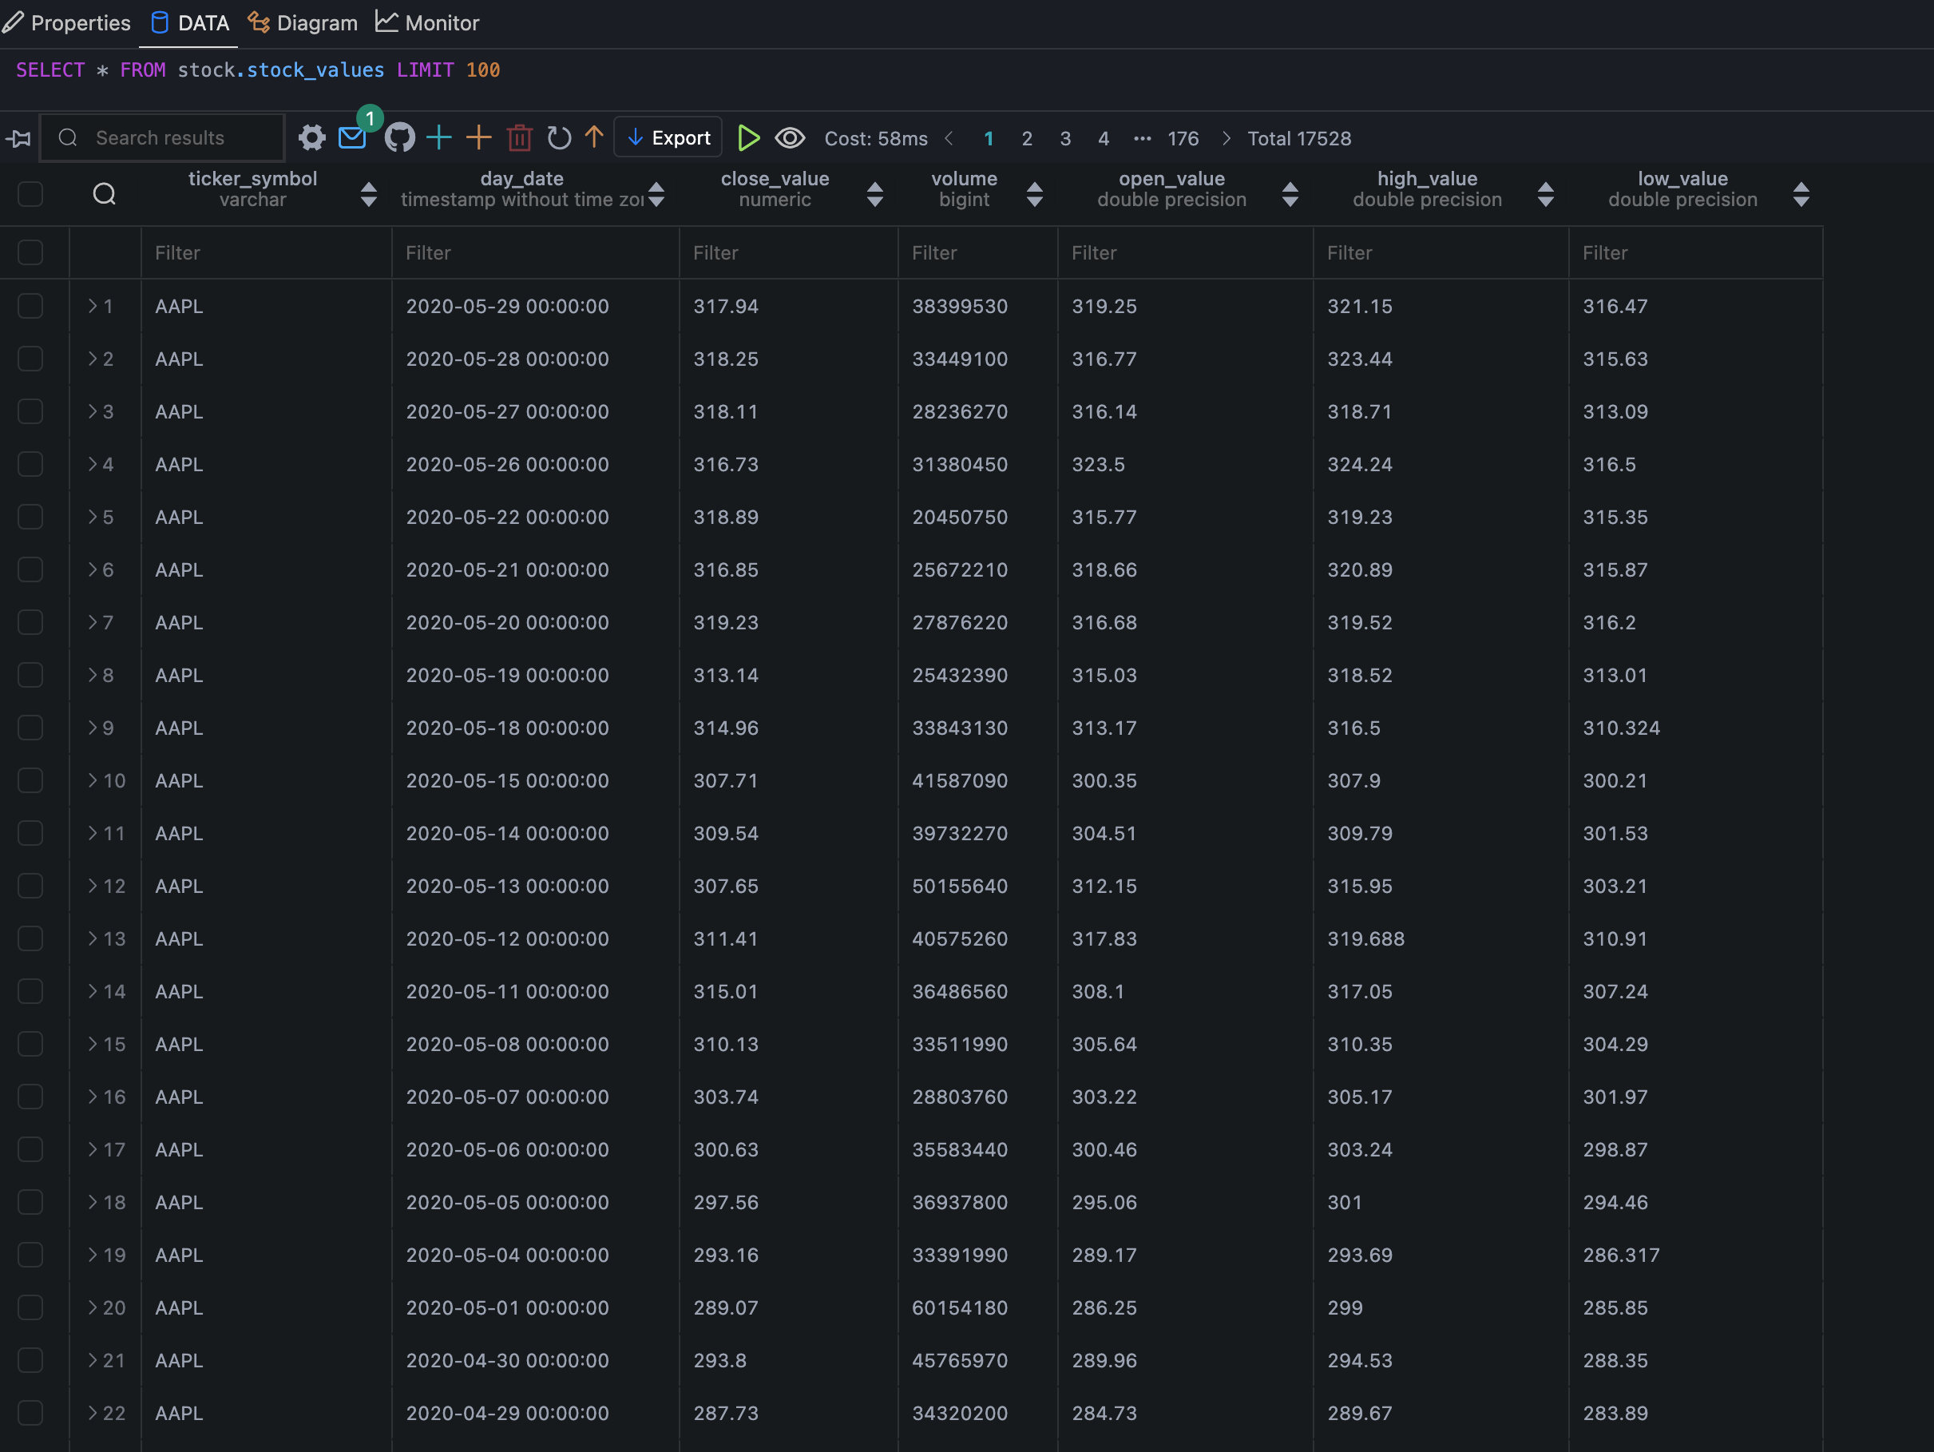This screenshot has height=1452, width=1934.
Task: Switch to the Diagram tab
Action: click(303, 22)
